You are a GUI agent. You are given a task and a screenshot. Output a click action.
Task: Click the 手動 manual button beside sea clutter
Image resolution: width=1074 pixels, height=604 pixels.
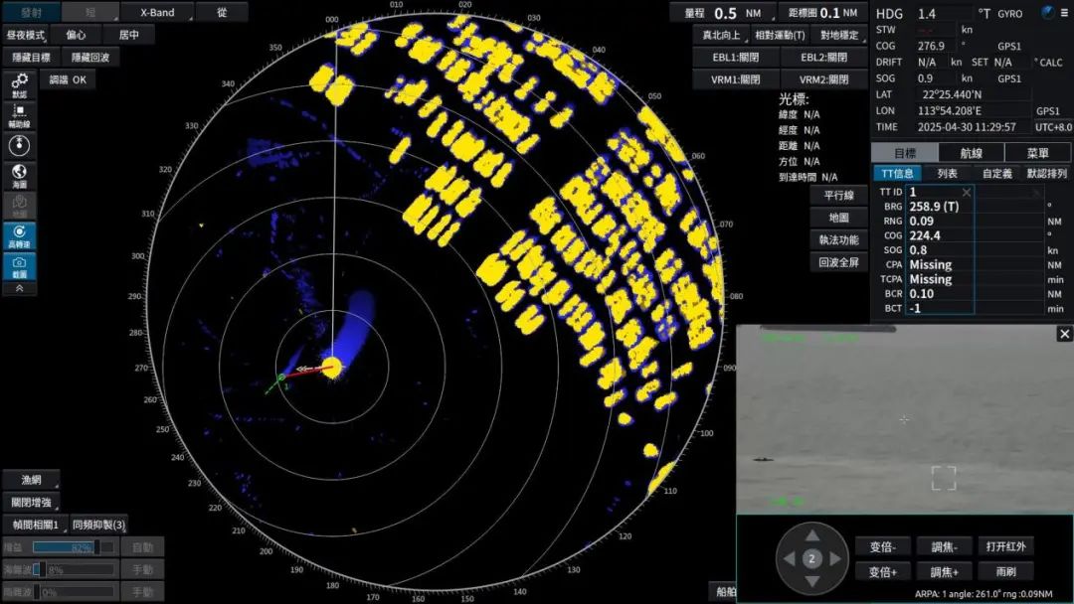(142, 570)
